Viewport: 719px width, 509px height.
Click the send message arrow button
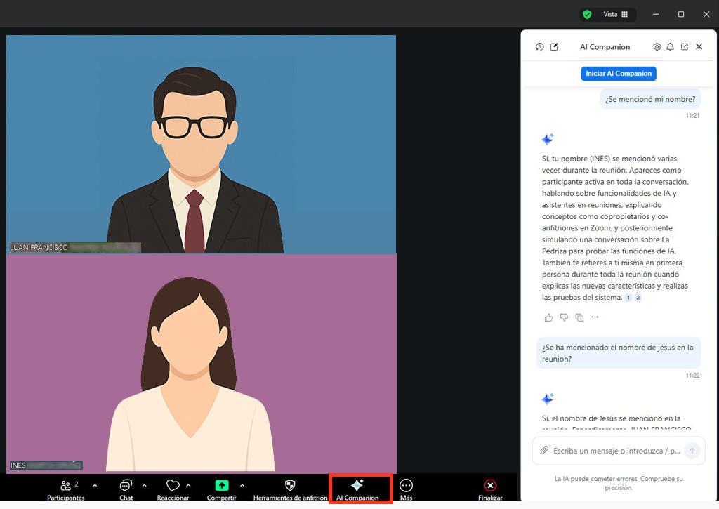[x=692, y=451]
